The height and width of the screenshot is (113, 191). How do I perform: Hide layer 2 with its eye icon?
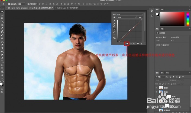[x=157, y=92]
